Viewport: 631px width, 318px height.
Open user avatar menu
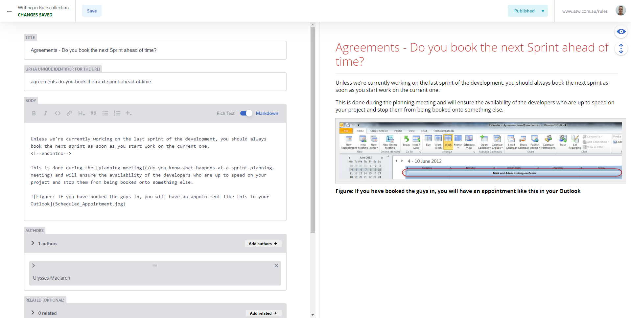click(620, 11)
